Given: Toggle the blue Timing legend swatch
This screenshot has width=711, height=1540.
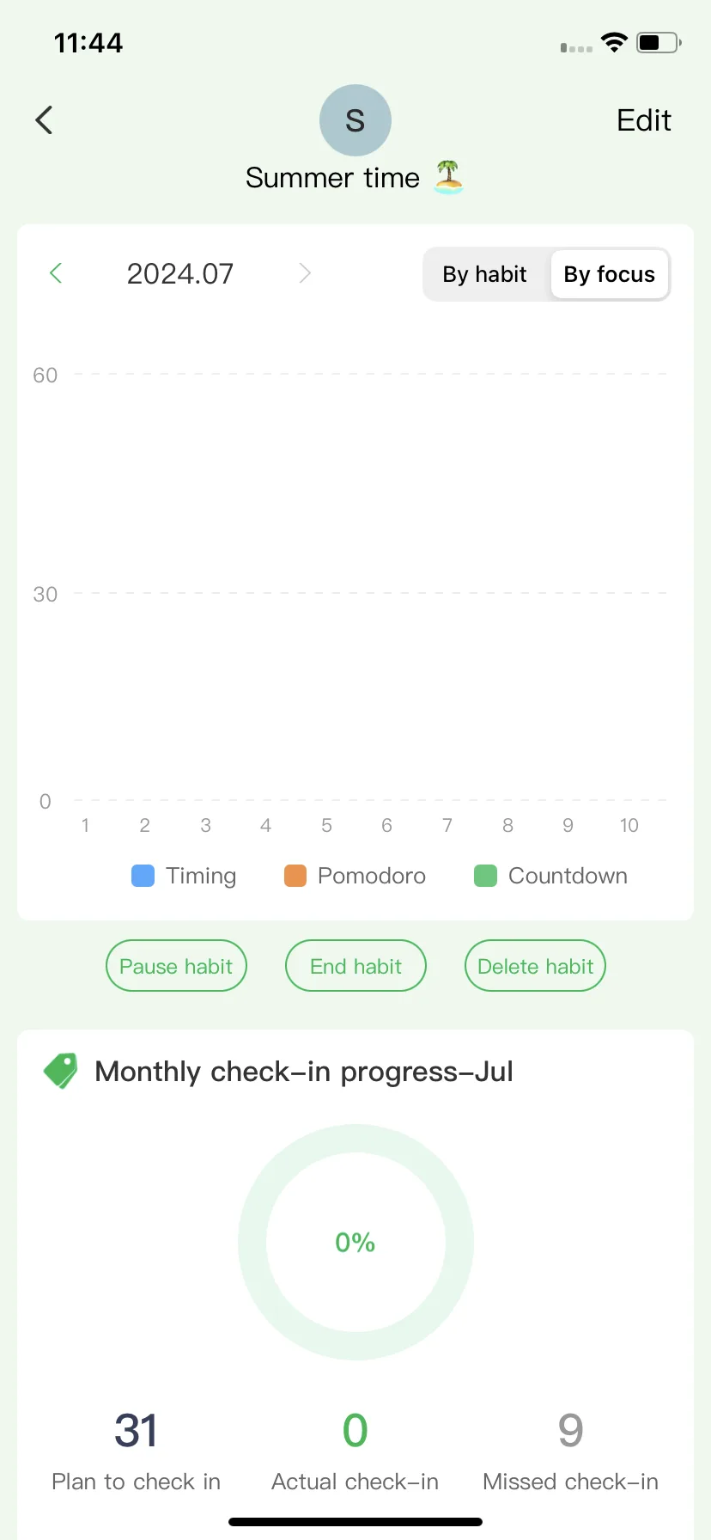Looking at the screenshot, I should click(143, 876).
